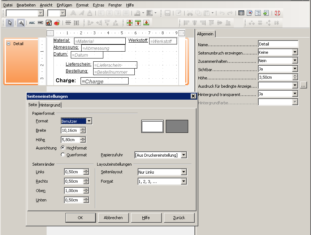Select Hochformat orientation

[x=63, y=148]
